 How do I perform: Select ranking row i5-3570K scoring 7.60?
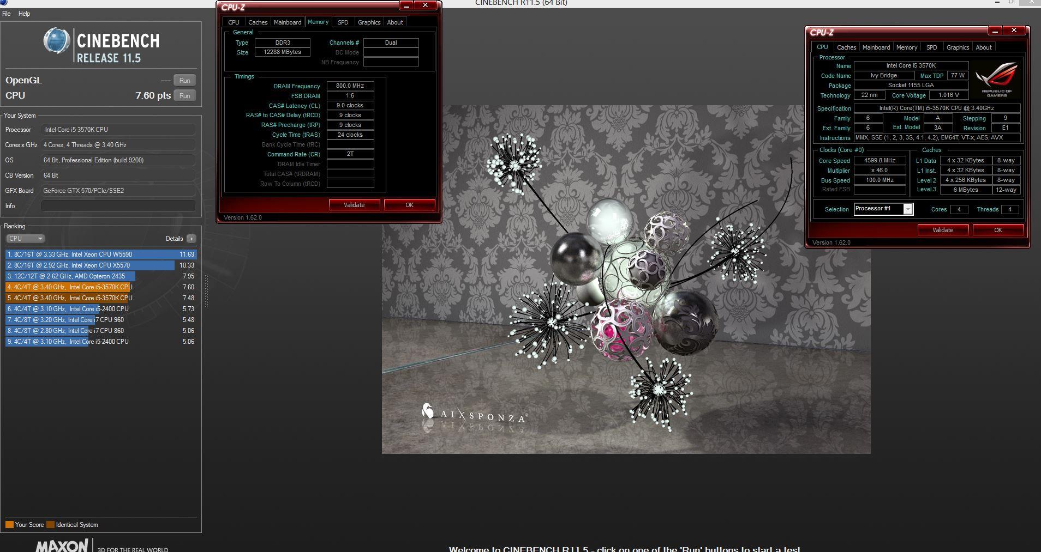100,287
